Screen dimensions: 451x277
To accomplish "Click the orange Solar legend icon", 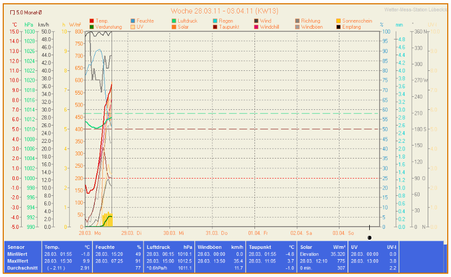I will (174, 27).
